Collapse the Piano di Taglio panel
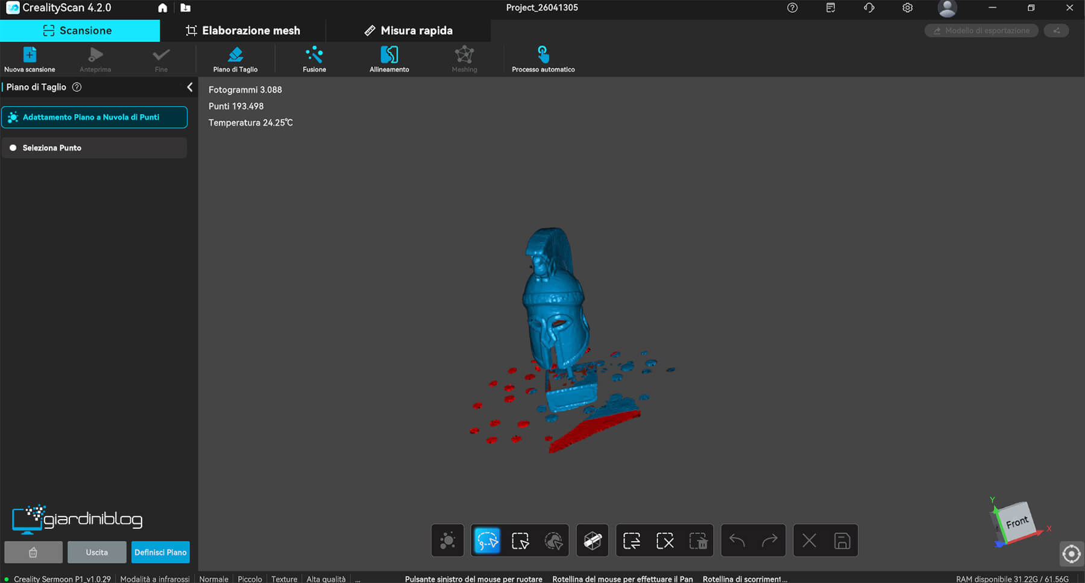Image resolution: width=1085 pixels, height=583 pixels. [x=190, y=87]
